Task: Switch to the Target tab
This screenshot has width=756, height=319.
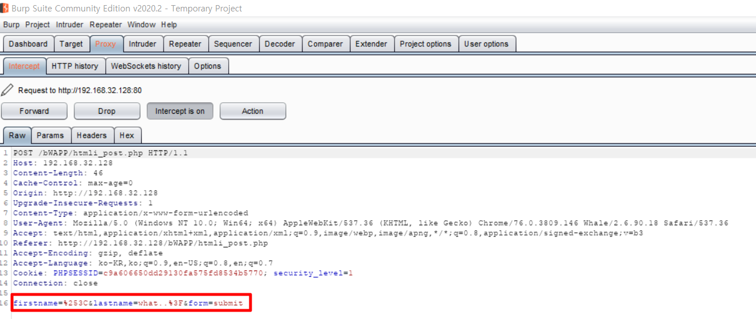Action: 71,44
